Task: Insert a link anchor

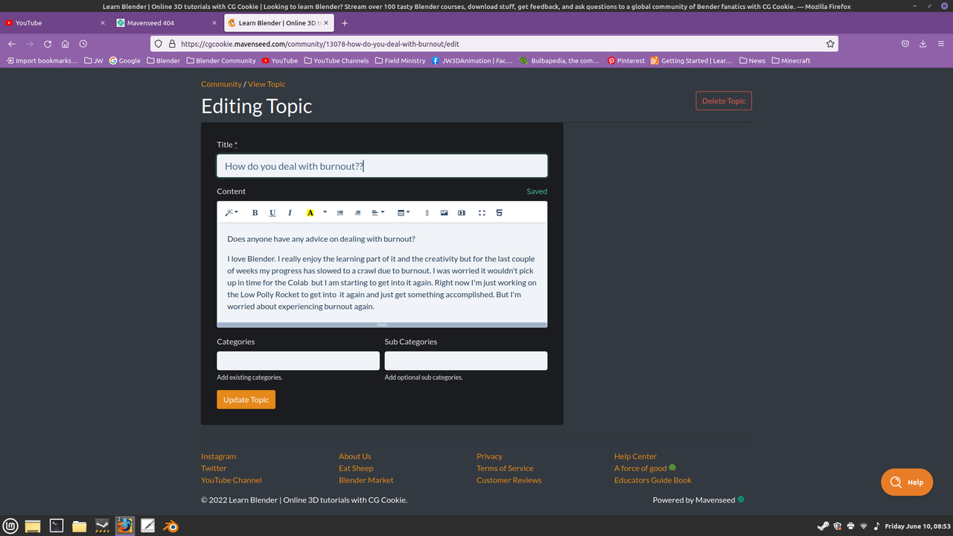Action: [x=427, y=212]
